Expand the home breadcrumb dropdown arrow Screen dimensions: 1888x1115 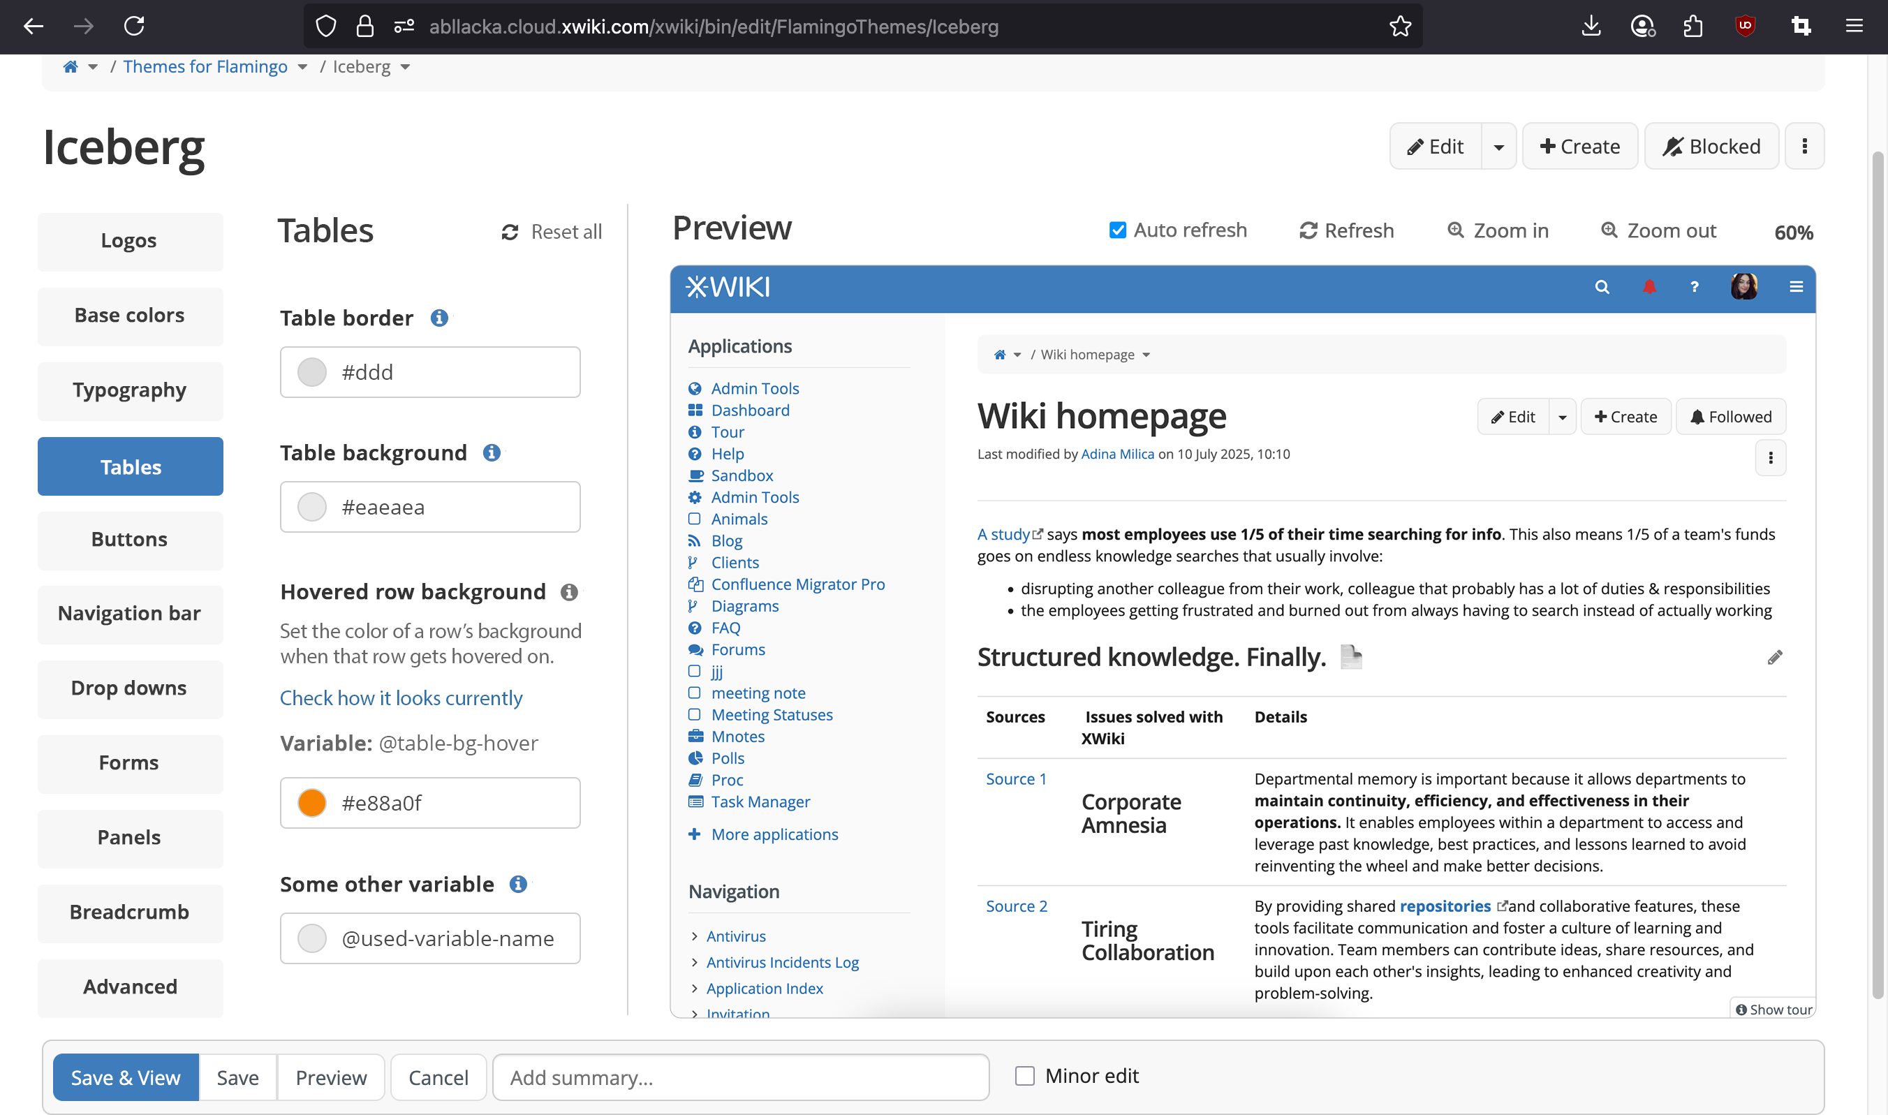[x=93, y=67]
